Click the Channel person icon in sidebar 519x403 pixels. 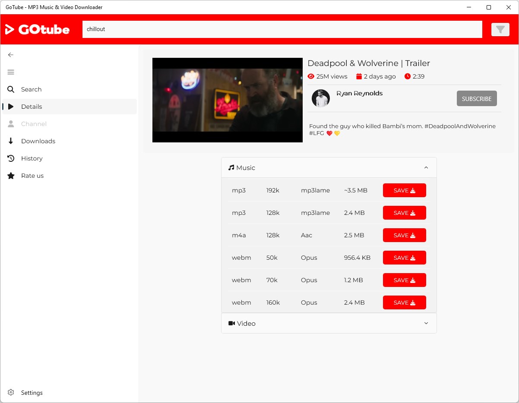pos(11,124)
